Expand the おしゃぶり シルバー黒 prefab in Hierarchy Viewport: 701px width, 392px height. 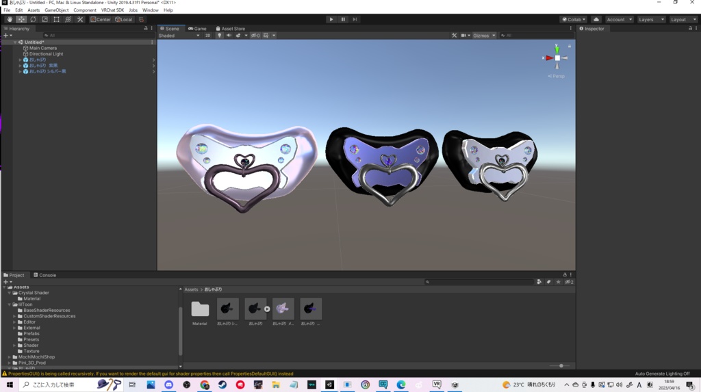[20, 71]
